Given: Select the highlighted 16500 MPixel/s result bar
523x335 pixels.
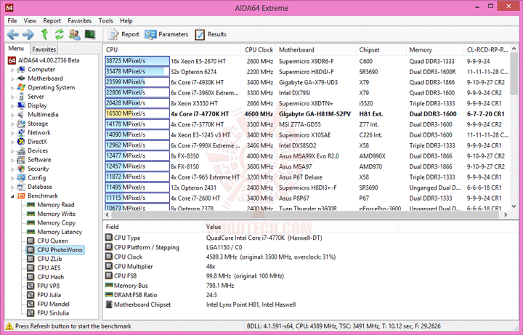Looking at the screenshot, I should click(x=137, y=113).
